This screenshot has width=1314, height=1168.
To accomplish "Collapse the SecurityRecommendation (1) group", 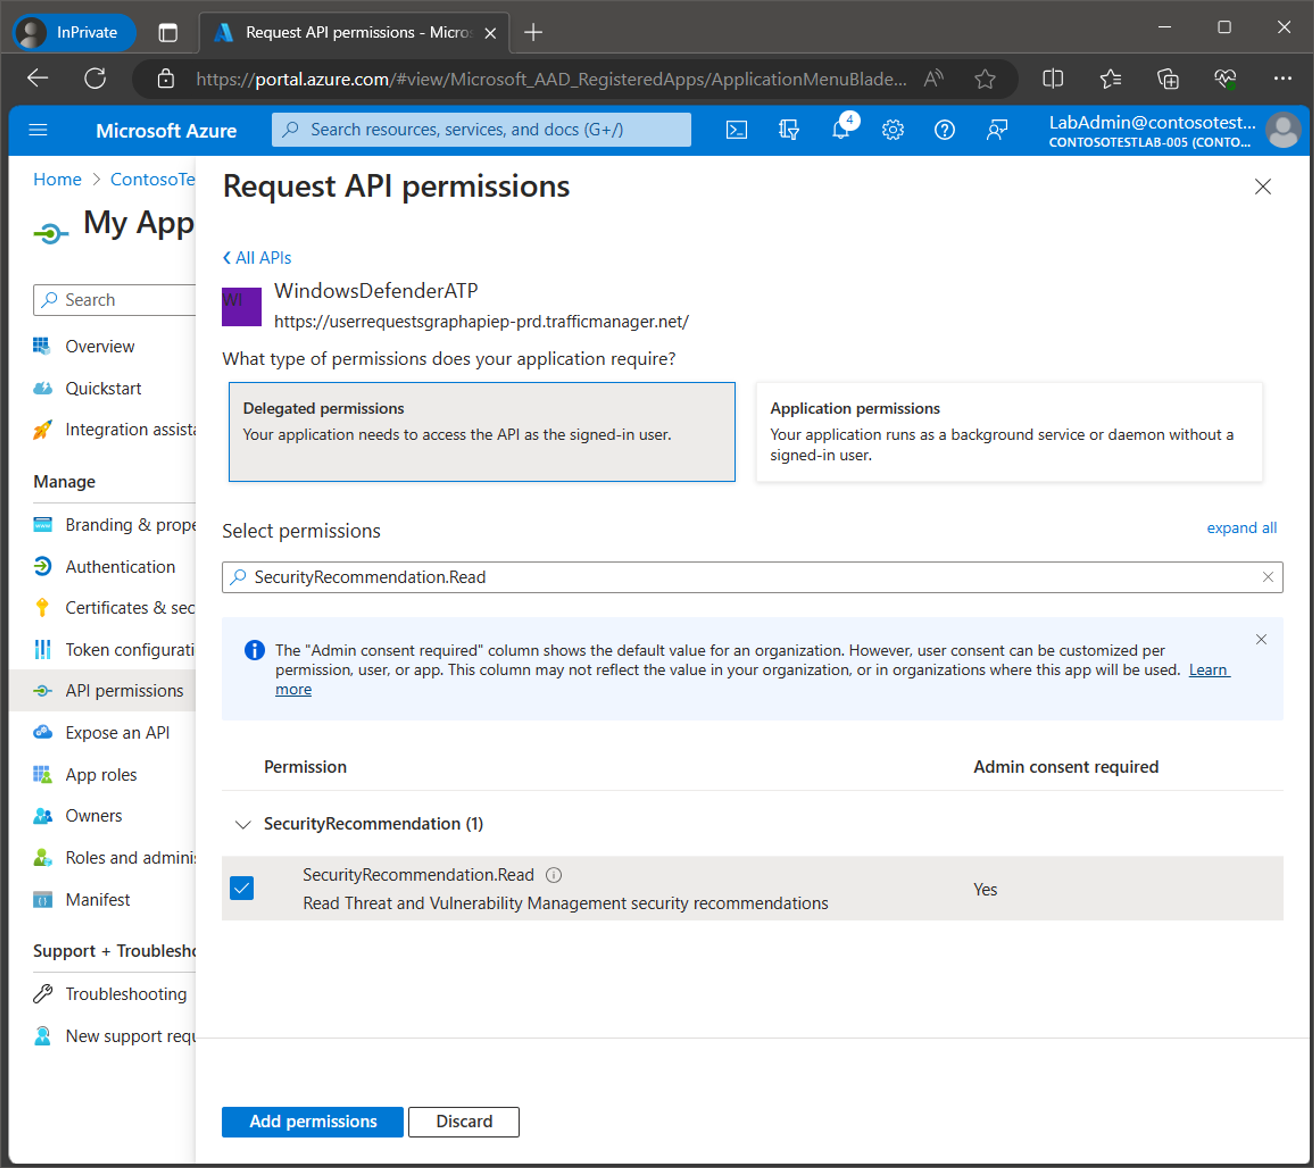I will tap(242, 824).
